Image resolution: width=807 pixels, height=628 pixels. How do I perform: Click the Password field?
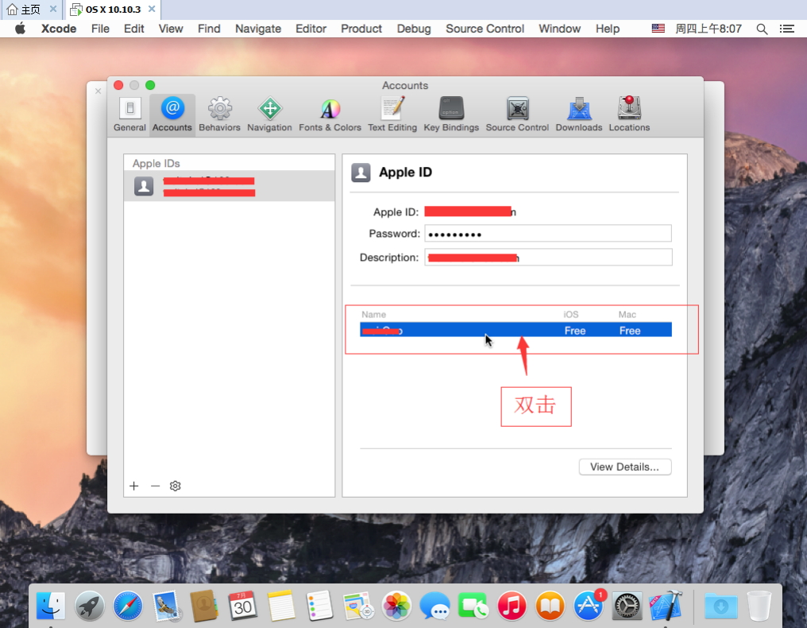click(x=548, y=234)
